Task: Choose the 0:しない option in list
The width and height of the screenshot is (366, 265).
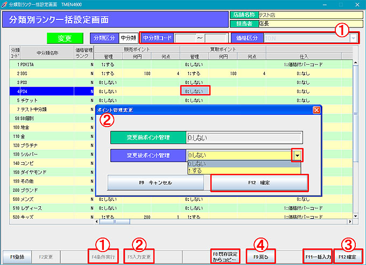Action: coord(243,164)
